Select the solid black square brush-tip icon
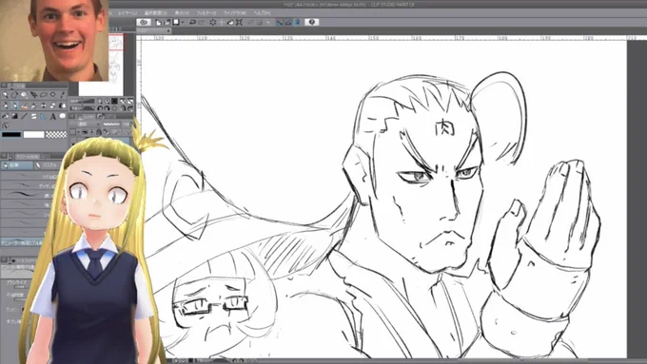This screenshot has width=647, height=364. coord(114,101)
